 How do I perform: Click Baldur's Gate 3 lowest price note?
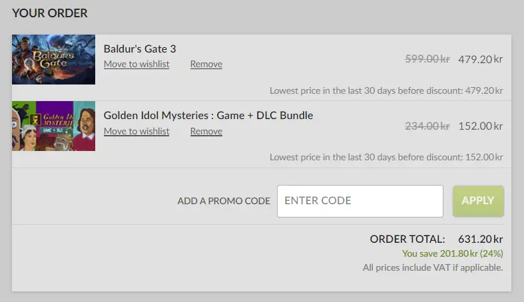coord(386,90)
